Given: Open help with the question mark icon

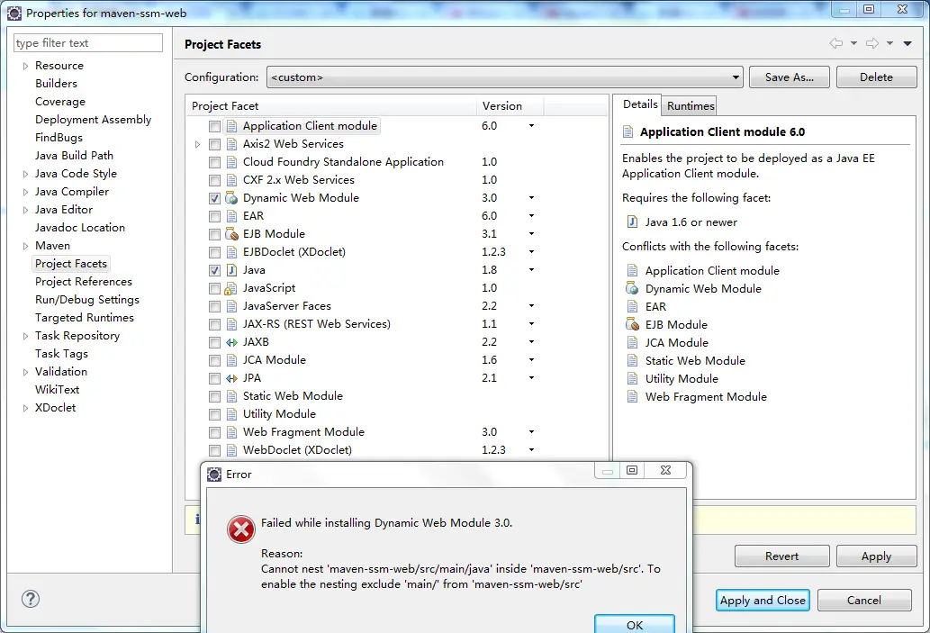Looking at the screenshot, I should (31, 599).
